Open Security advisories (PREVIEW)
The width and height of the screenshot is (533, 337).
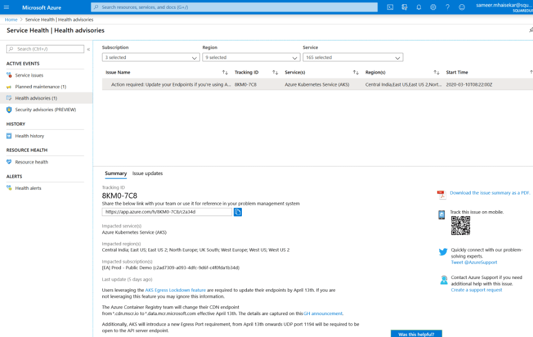pyautogui.click(x=45, y=110)
